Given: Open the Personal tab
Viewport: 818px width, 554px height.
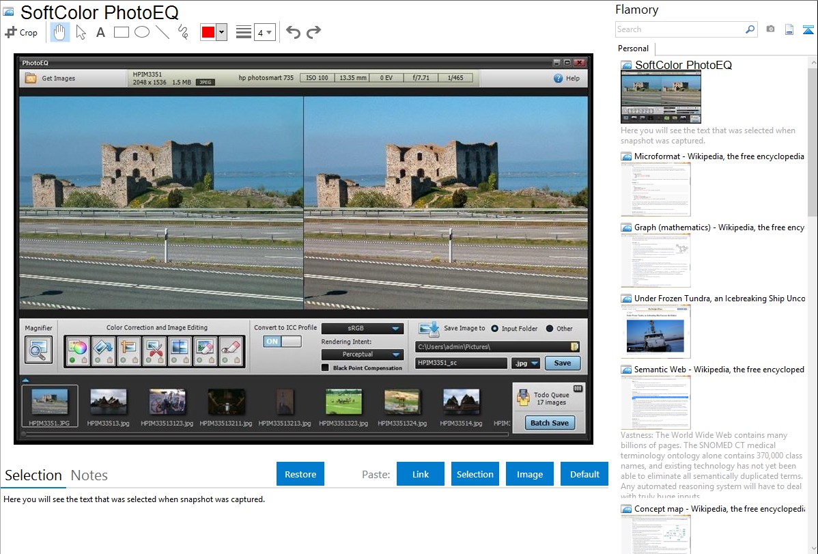Looking at the screenshot, I should click(x=634, y=49).
